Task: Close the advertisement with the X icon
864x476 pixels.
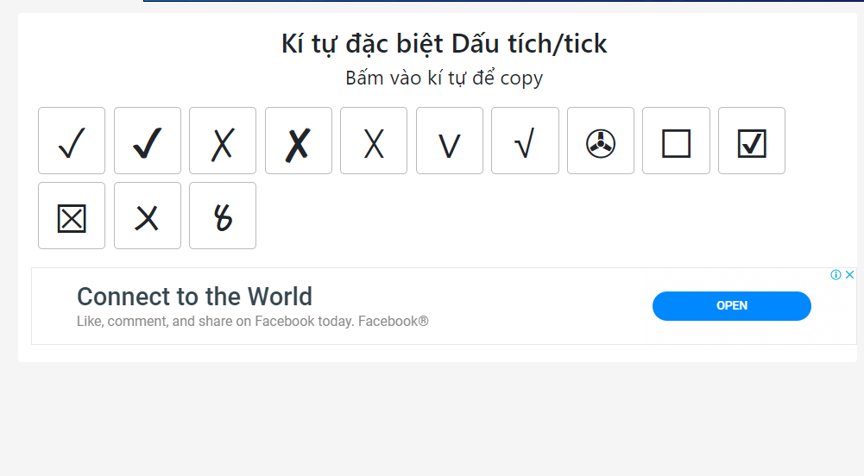Action: pyautogui.click(x=849, y=275)
